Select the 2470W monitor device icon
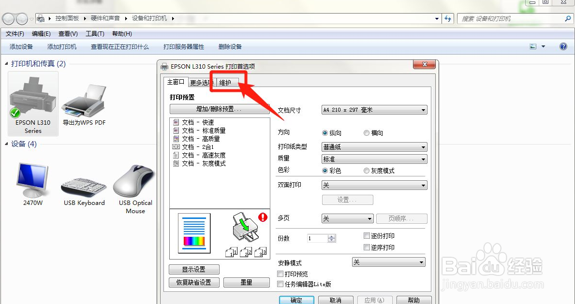Image resolution: width=575 pixels, height=304 pixels. (x=32, y=180)
